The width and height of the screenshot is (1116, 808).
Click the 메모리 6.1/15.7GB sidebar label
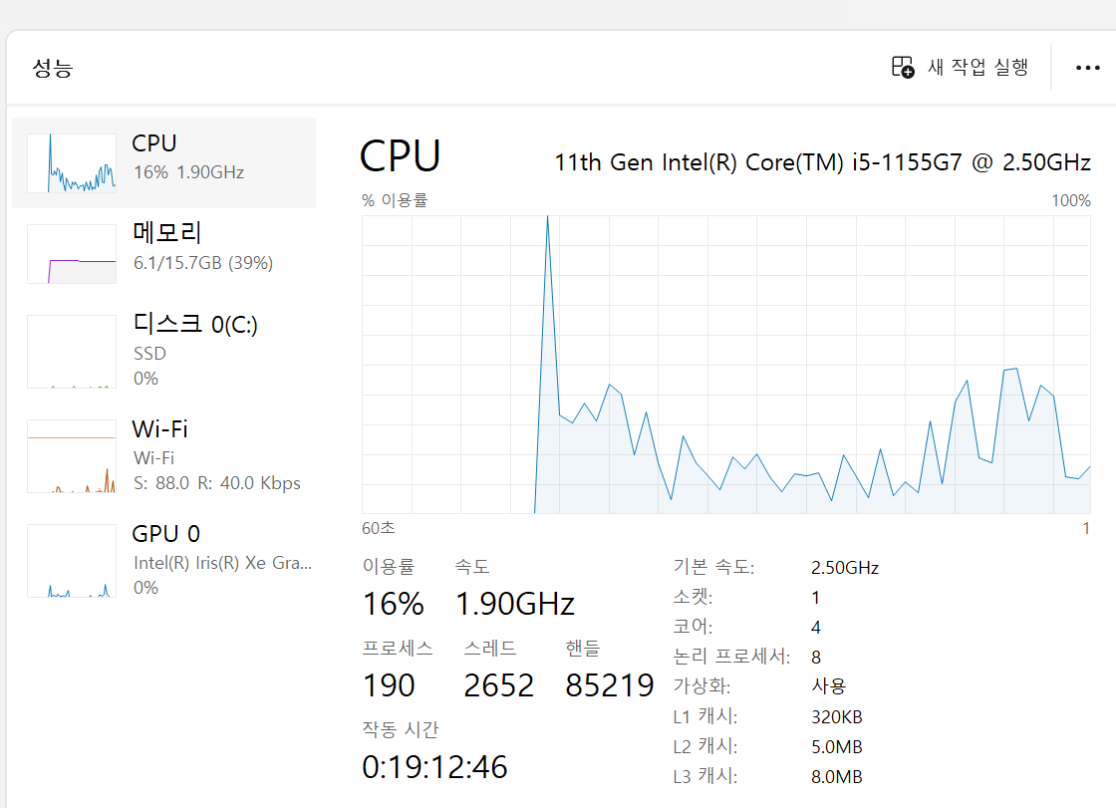[x=202, y=263]
